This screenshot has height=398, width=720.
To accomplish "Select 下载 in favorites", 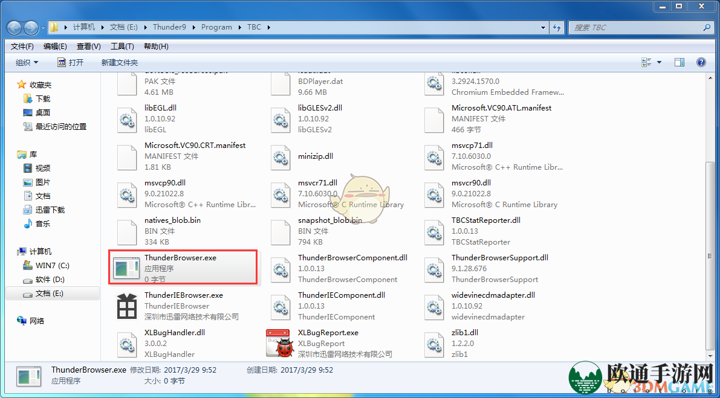I will (x=43, y=98).
